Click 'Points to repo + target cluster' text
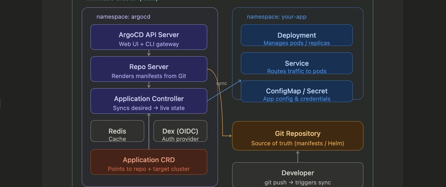 149,169
